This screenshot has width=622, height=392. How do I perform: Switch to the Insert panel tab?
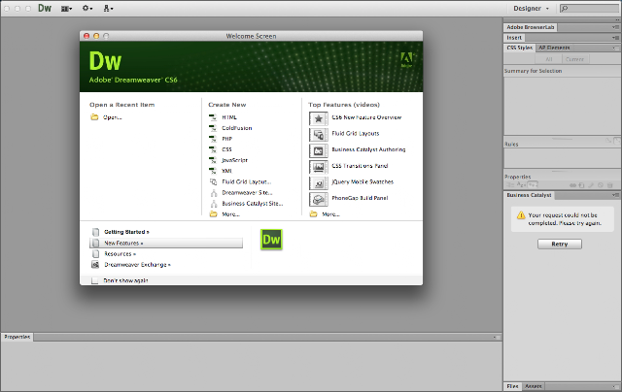click(514, 38)
